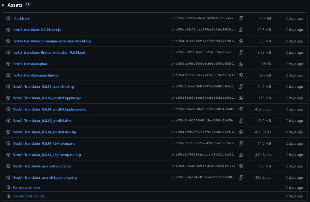Download Source code (tar.gz)
The image size is (310, 202).
28,196
